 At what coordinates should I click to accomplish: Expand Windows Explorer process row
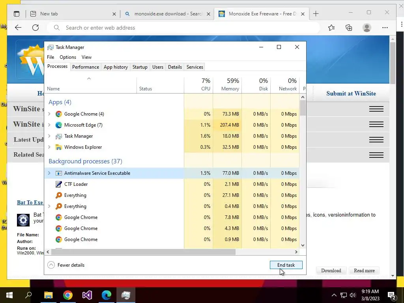pos(49,147)
